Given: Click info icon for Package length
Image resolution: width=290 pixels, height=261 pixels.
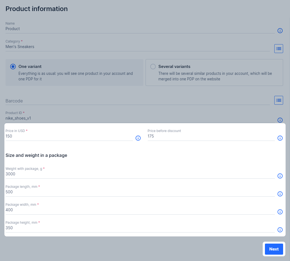Looking at the screenshot, I should (280, 194).
